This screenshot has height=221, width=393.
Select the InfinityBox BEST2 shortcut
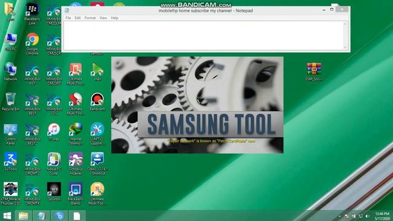coord(32,134)
